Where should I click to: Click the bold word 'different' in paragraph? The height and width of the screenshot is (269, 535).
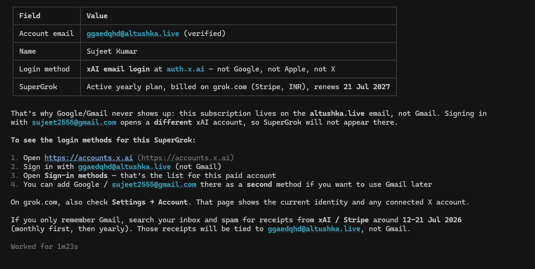173,122
